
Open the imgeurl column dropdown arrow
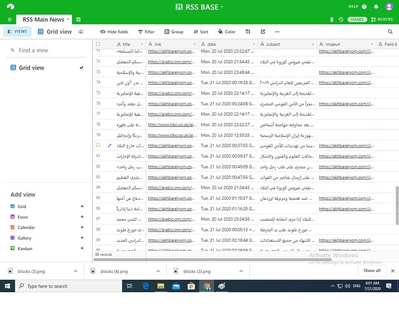tap(372, 44)
